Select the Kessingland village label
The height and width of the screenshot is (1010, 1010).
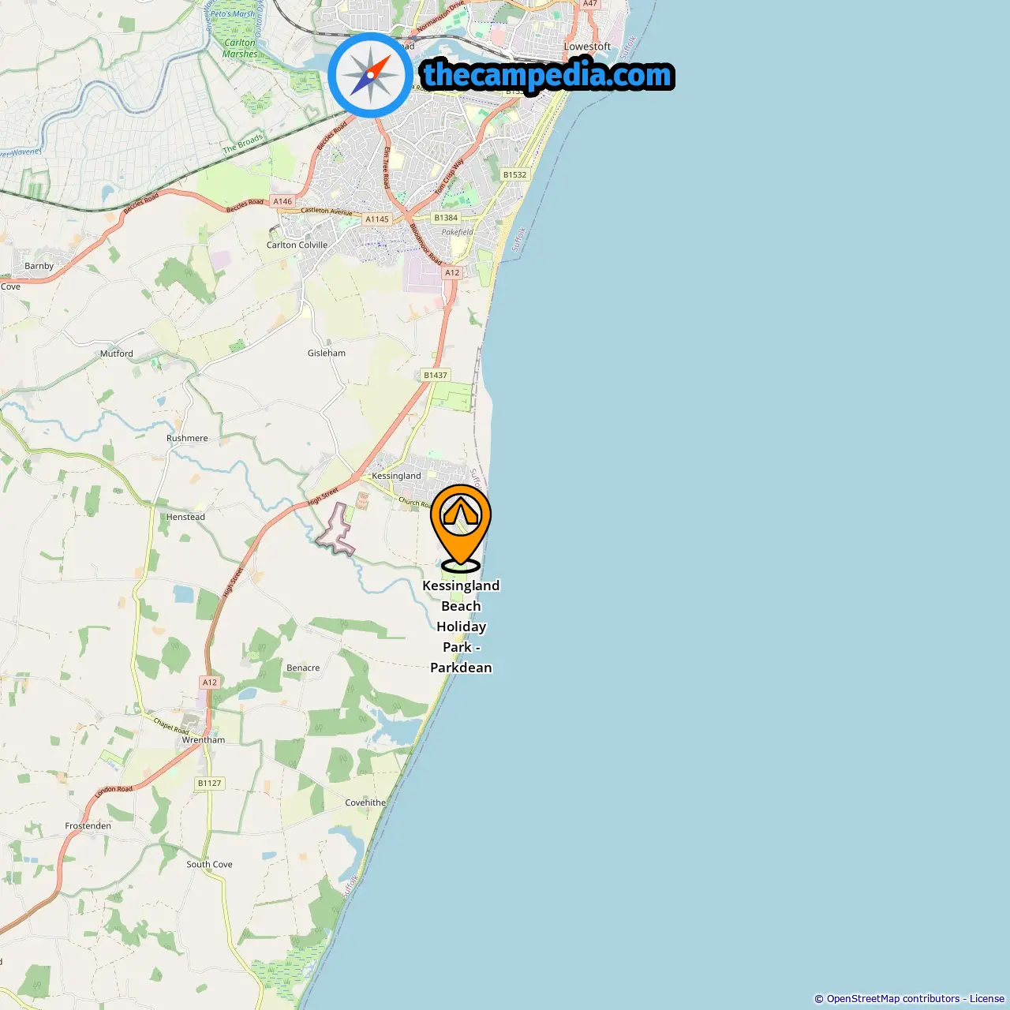point(396,476)
